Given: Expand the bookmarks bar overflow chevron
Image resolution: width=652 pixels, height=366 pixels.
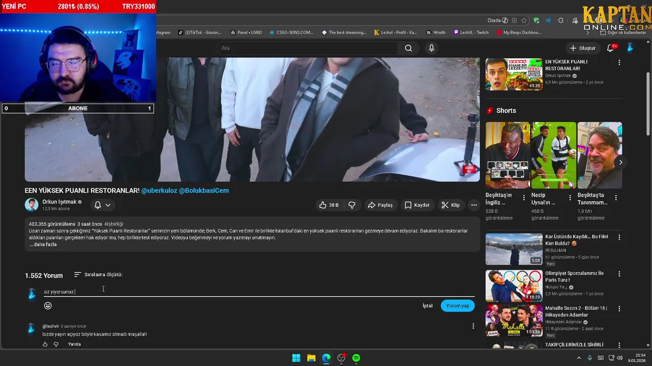Looking at the screenshot, I should (588, 33).
